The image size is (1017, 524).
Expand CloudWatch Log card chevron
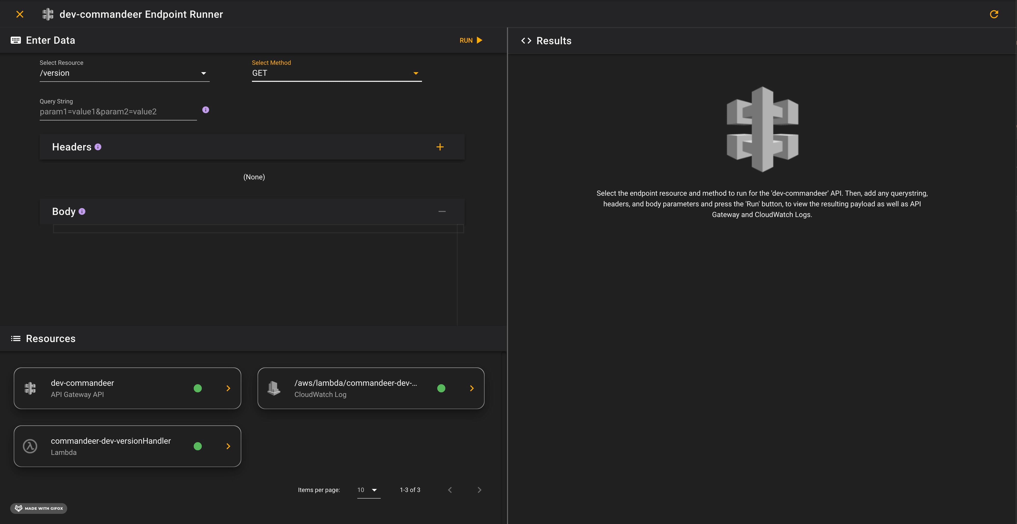(x=472, y=388)
